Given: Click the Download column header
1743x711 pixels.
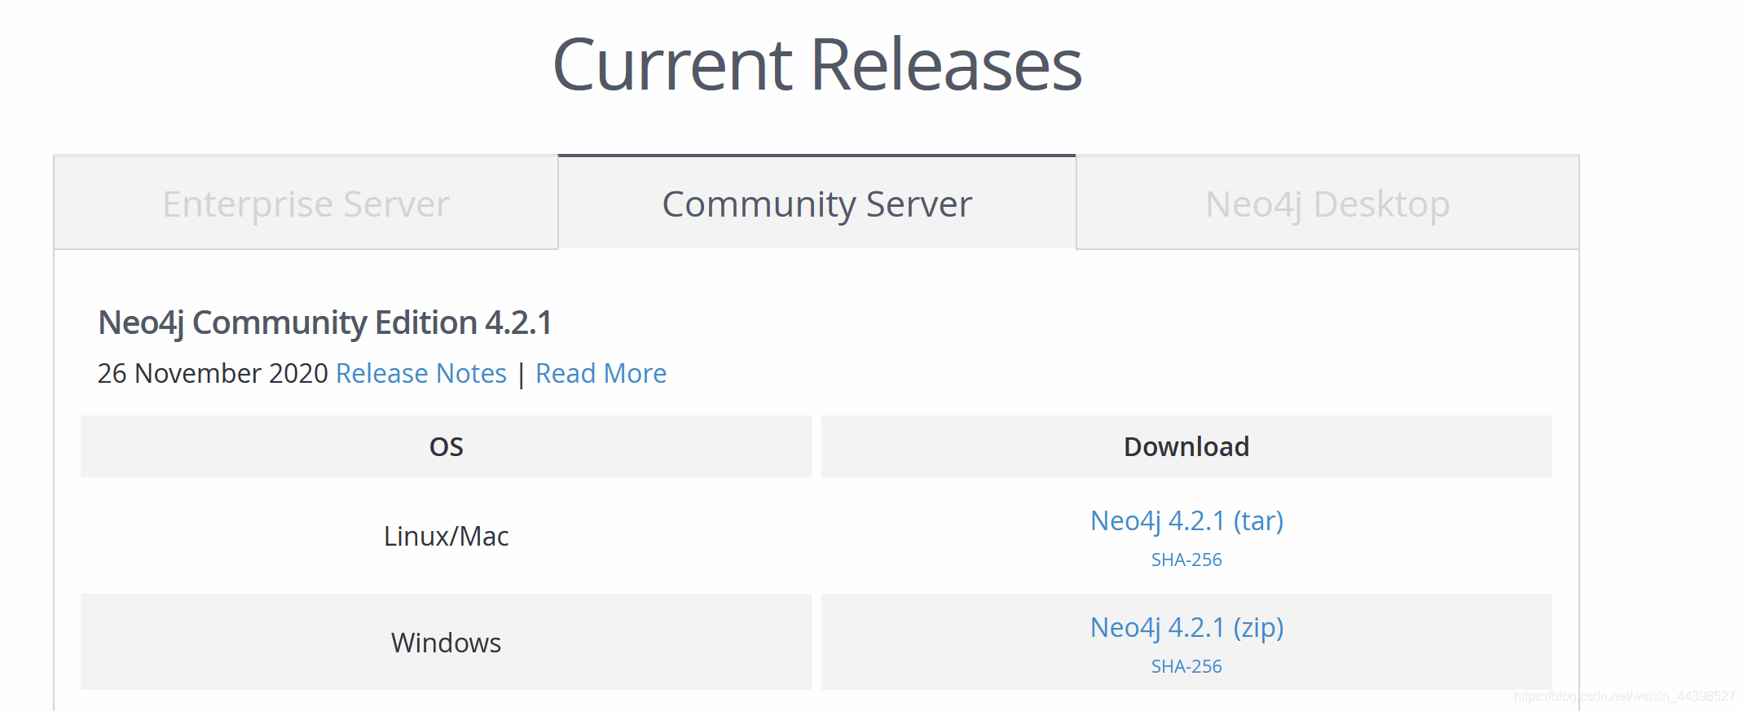Looking at the screenshot, I should [1186, 446].
